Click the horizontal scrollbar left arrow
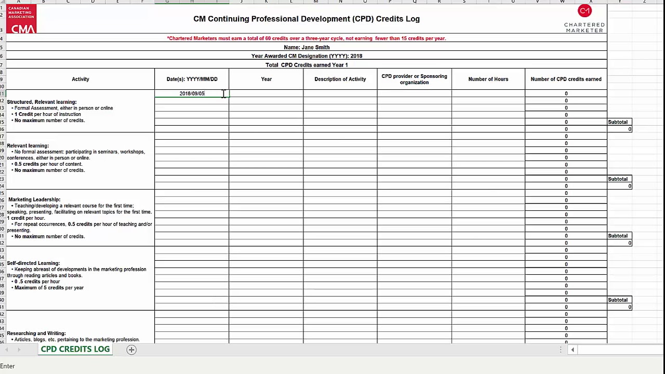The height and width of the screenshot is (374, 665). click(x=573, y=350)
